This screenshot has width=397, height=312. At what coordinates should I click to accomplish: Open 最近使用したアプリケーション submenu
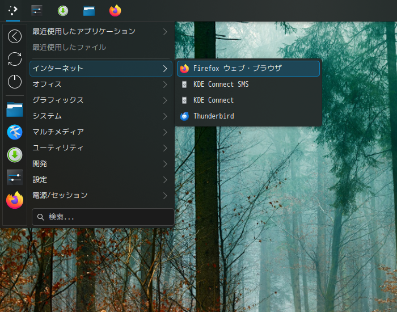(x=101, y=31)
